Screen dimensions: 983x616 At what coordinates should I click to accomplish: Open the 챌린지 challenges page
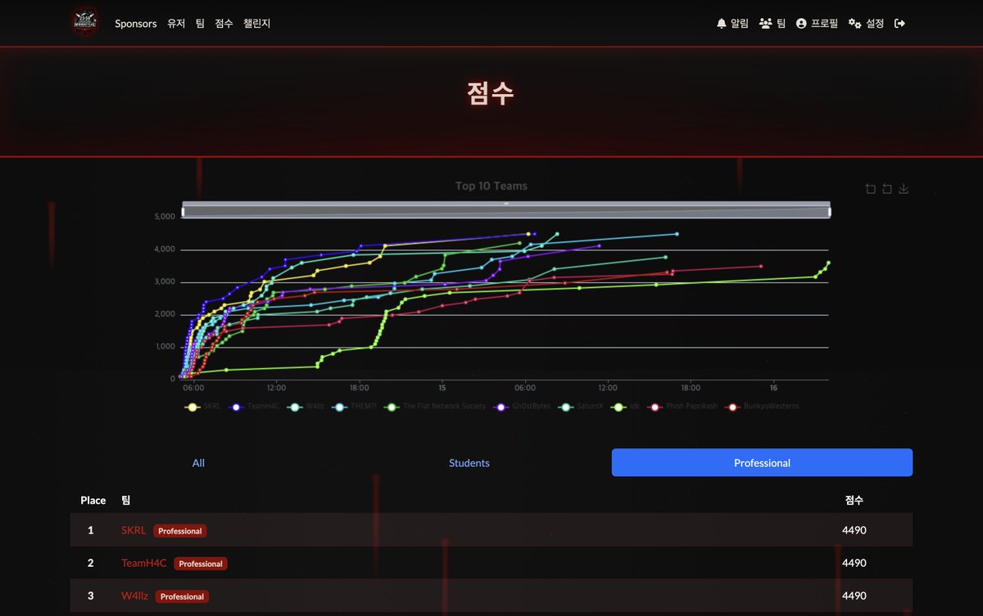click(256, 24)
